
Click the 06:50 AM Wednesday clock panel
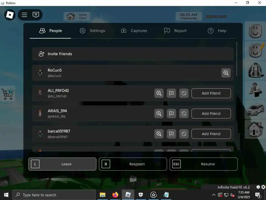coord(189,16)
